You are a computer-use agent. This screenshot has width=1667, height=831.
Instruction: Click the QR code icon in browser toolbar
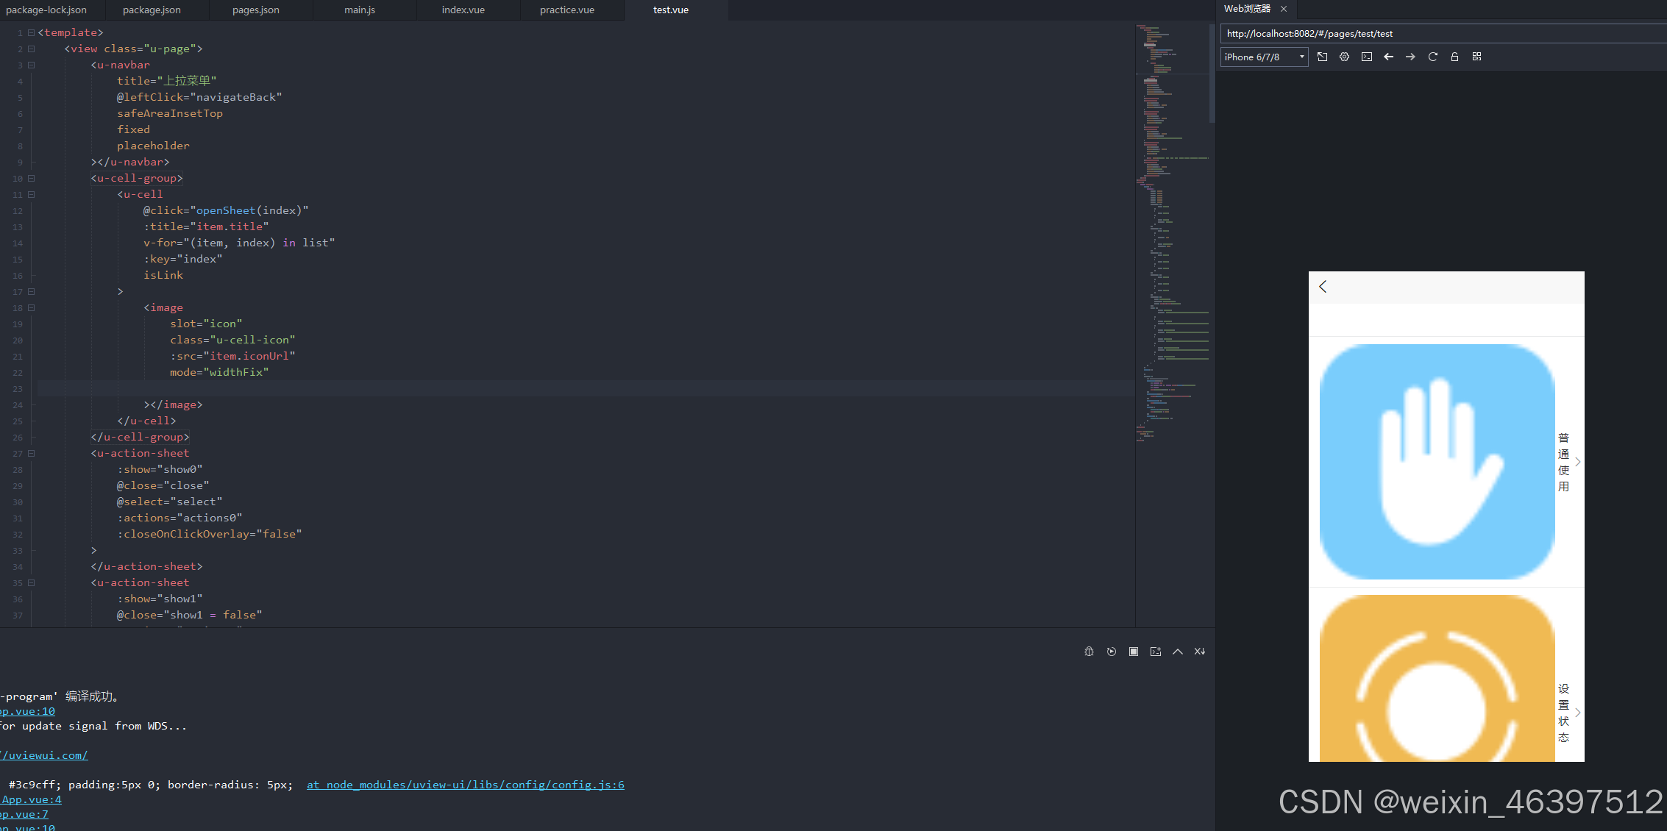click(x=1476, y=57)
